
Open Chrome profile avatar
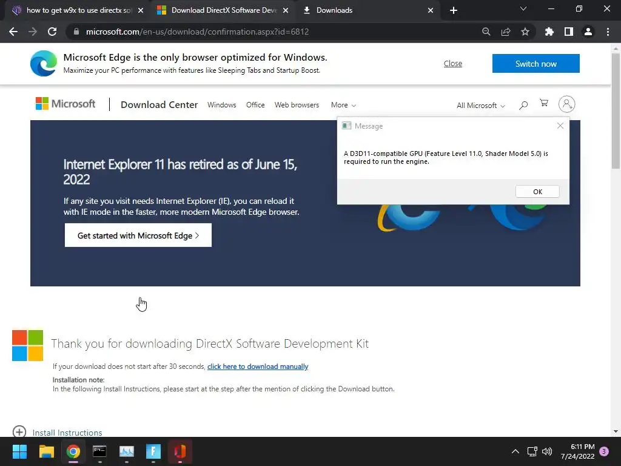click(x=588, y=32)
